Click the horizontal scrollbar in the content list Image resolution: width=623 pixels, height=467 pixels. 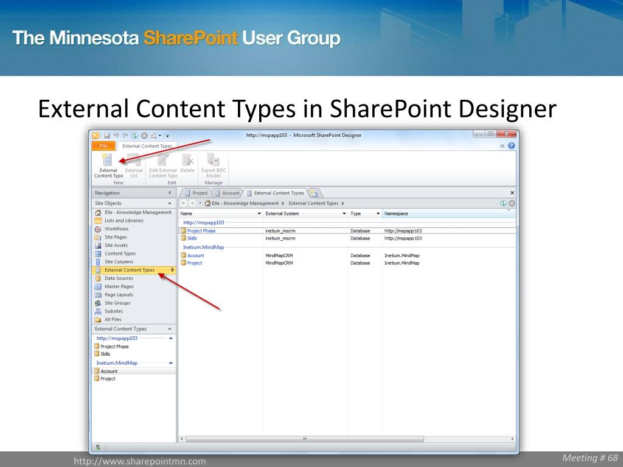coord(305,439)
